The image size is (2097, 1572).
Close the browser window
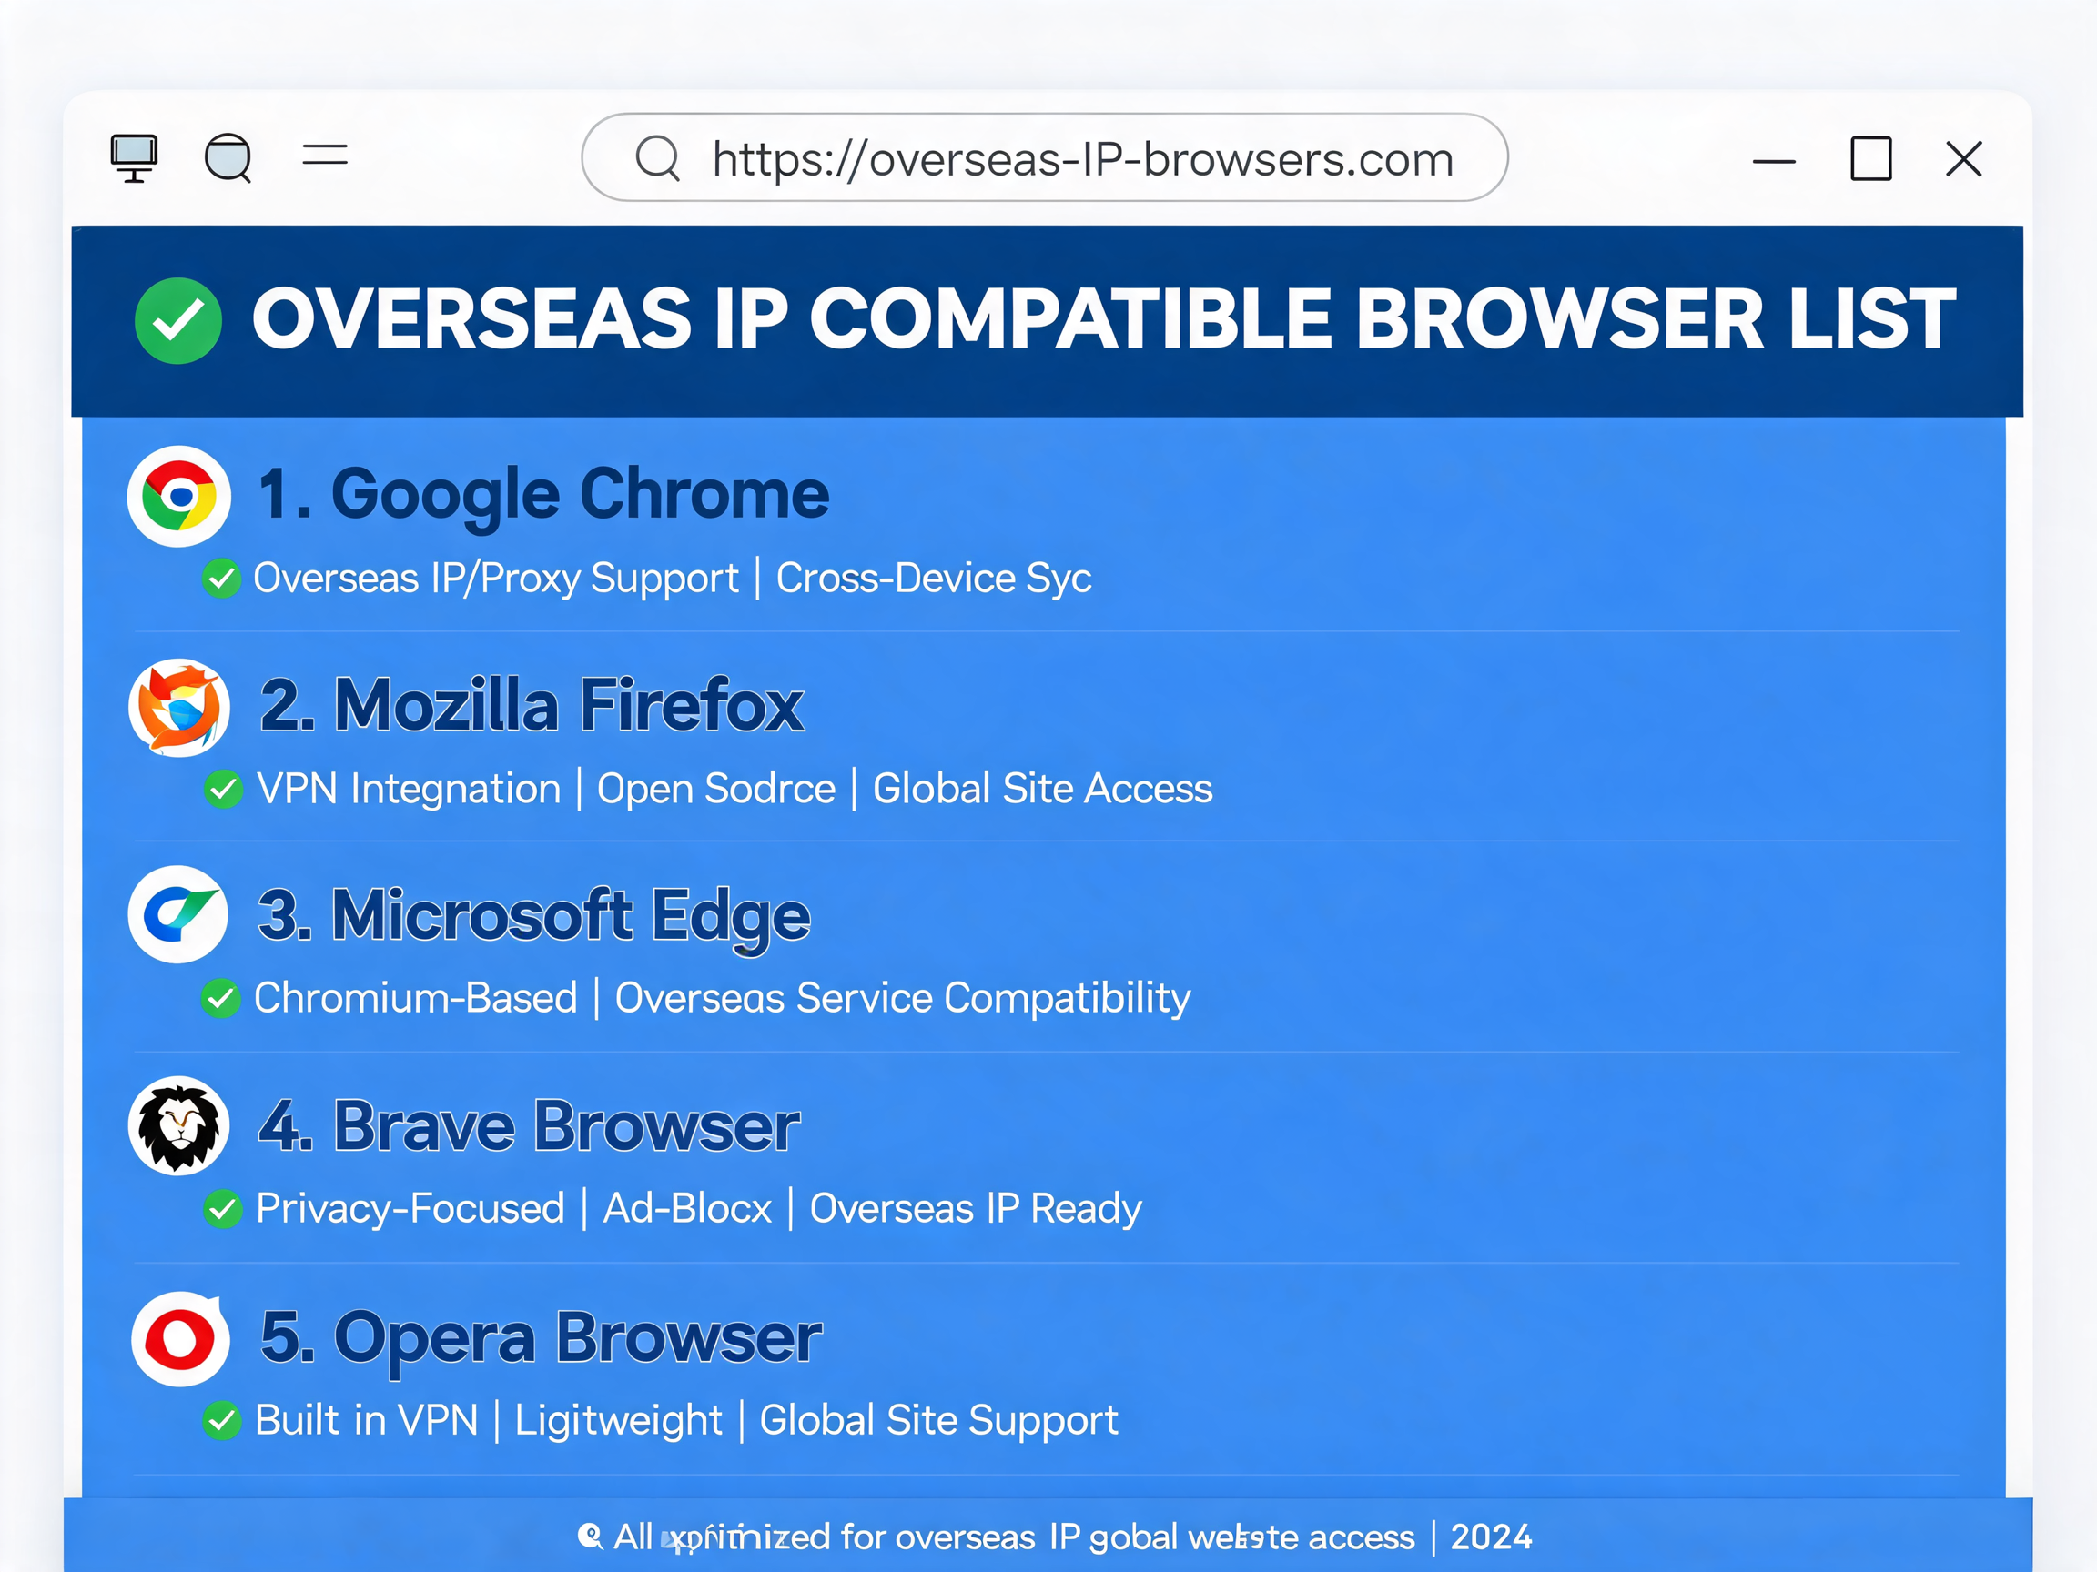coord(1963,158)
